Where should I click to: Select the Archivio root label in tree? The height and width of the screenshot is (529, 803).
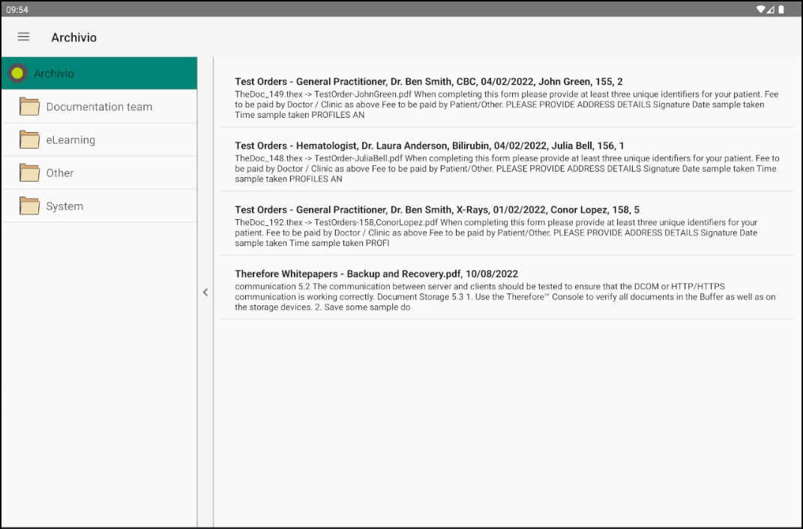tap(54, 74)
